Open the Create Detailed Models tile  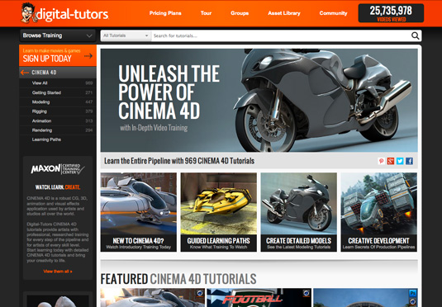298,212
